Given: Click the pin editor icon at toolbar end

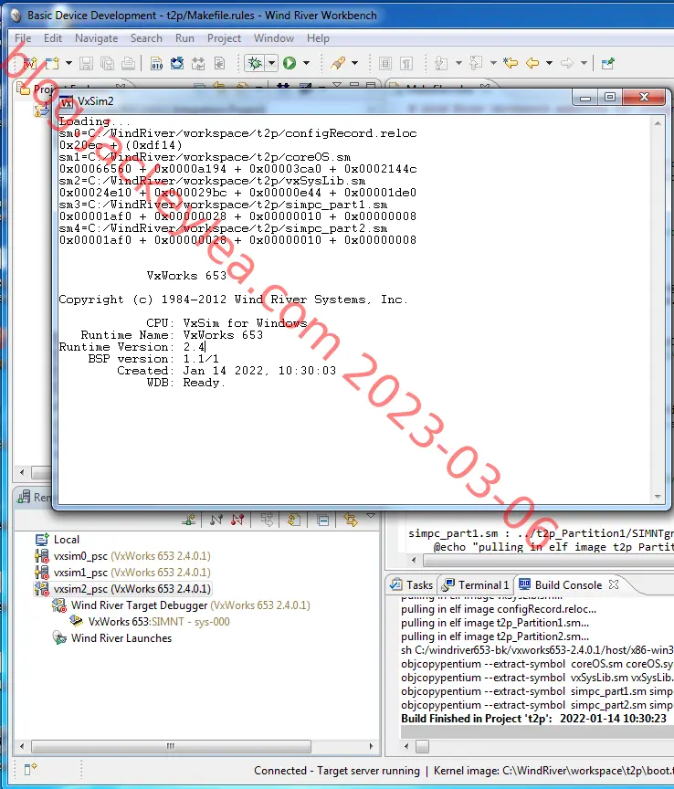Looking at the screenshot, I should [607, 63].
